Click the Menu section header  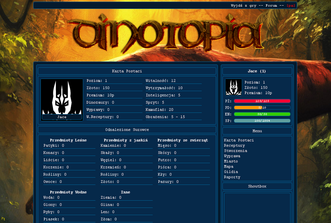pyautogui.click(x=257, y=131)
